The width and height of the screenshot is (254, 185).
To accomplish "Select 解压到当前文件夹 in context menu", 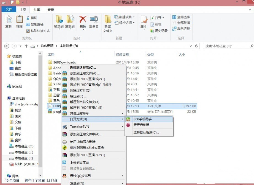I will pyautogui.click(x=84, y=102).
